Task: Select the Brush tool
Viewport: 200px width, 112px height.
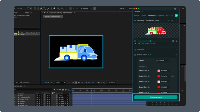Action: click(48, 8)
